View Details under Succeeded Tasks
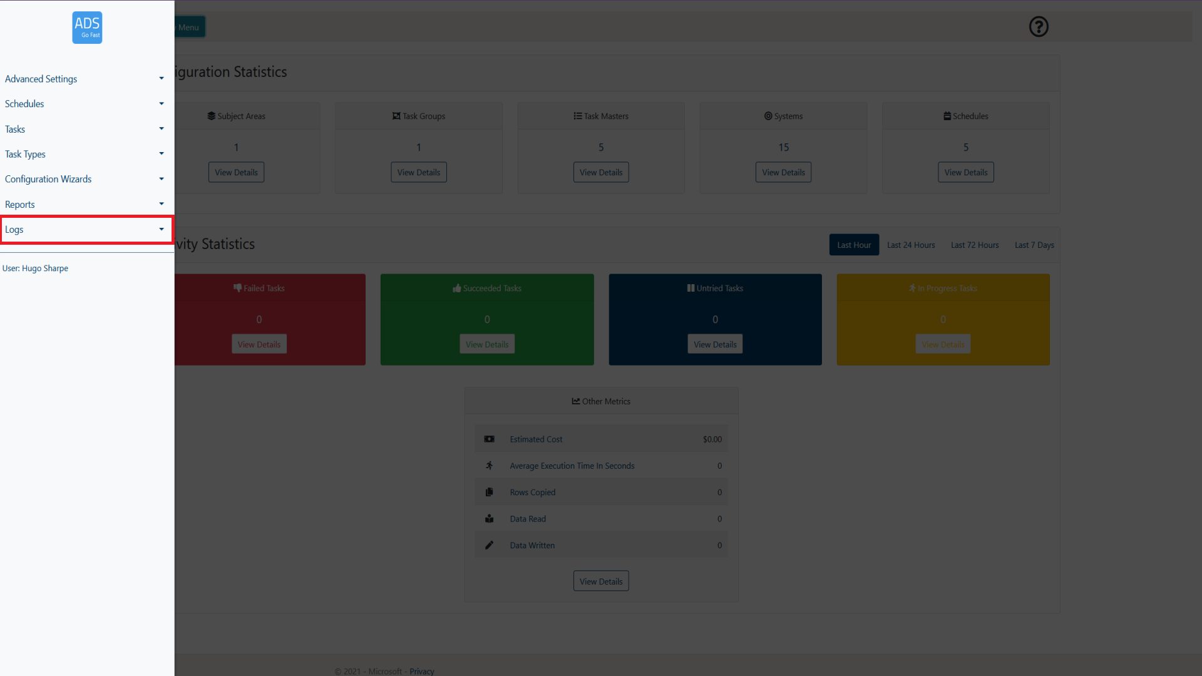This screenshot has height=676, width=1202. coord(487,344)
